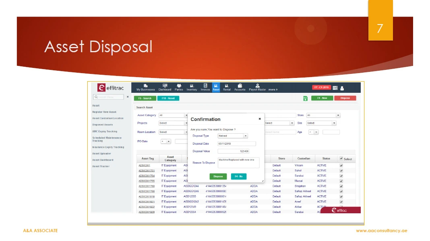Toggle the checkbox in Shajahan's row
Image resolution: width=430 pixels, height=241 pixels.
pyautogui.click(x=341, y=186)
